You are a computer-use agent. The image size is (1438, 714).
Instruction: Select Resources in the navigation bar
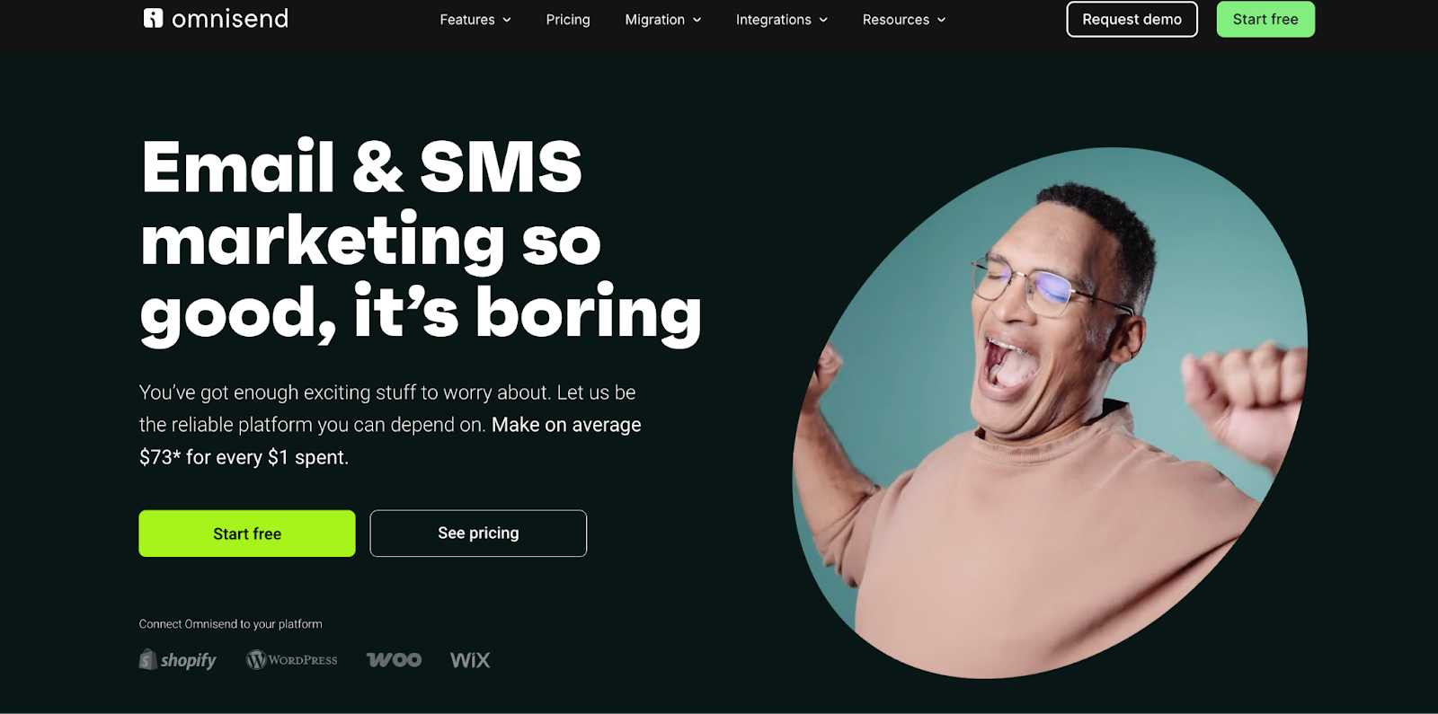click(x=896, y=20)
